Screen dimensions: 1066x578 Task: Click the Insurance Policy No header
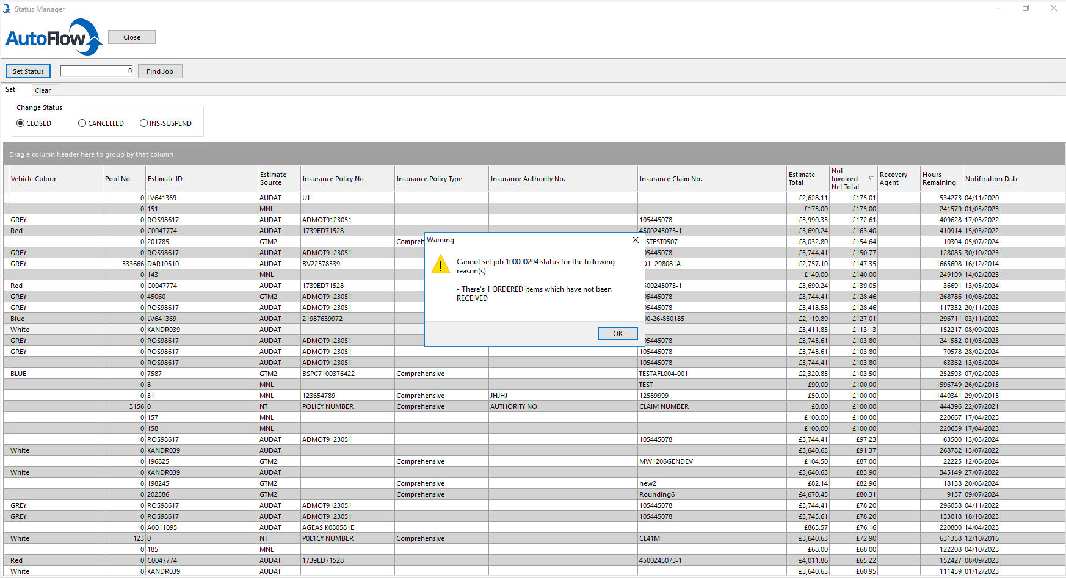(x=347, y=179)
